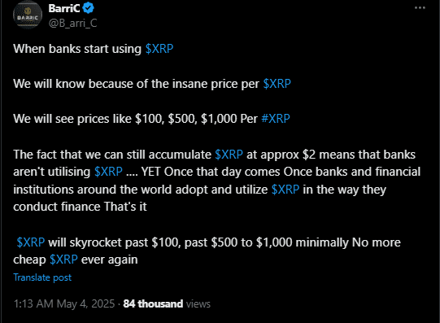Viewport: 440px width, 323px height.
Task: Click $XRP cashtag after 'still accumulate'
Action: [x=229, y=155]
